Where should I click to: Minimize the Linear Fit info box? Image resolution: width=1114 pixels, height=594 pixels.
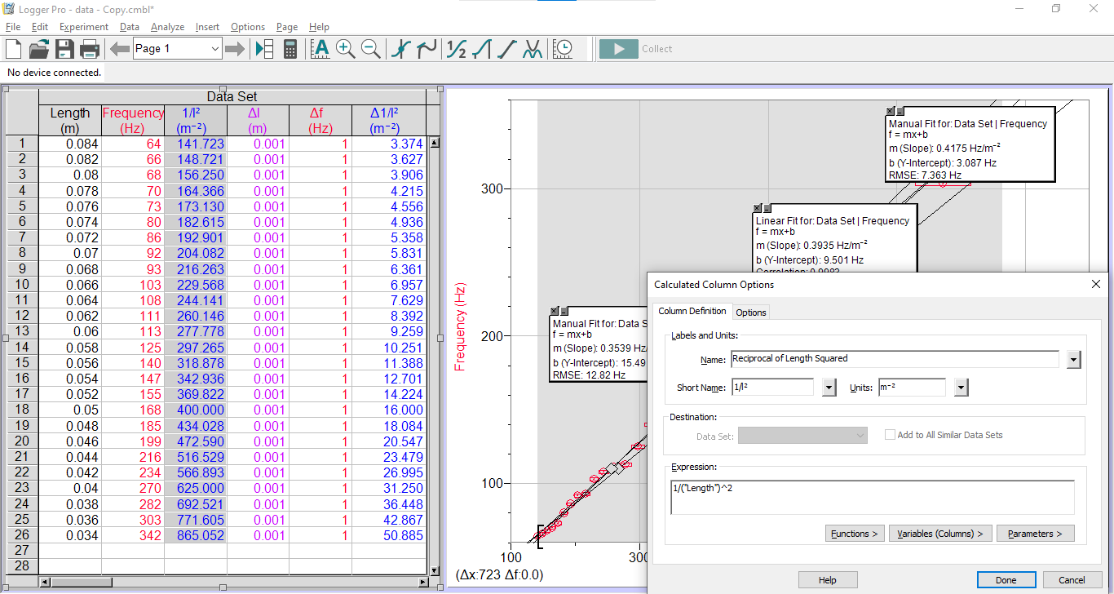point(767,209)
